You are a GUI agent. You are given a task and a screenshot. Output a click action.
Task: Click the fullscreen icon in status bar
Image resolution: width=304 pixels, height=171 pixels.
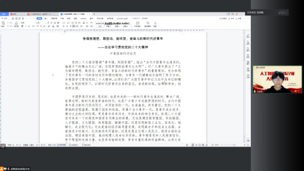(248, 145)
